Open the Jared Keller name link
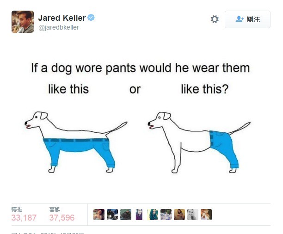This screenshot has width=283, height=234. [x=62, y=18]
